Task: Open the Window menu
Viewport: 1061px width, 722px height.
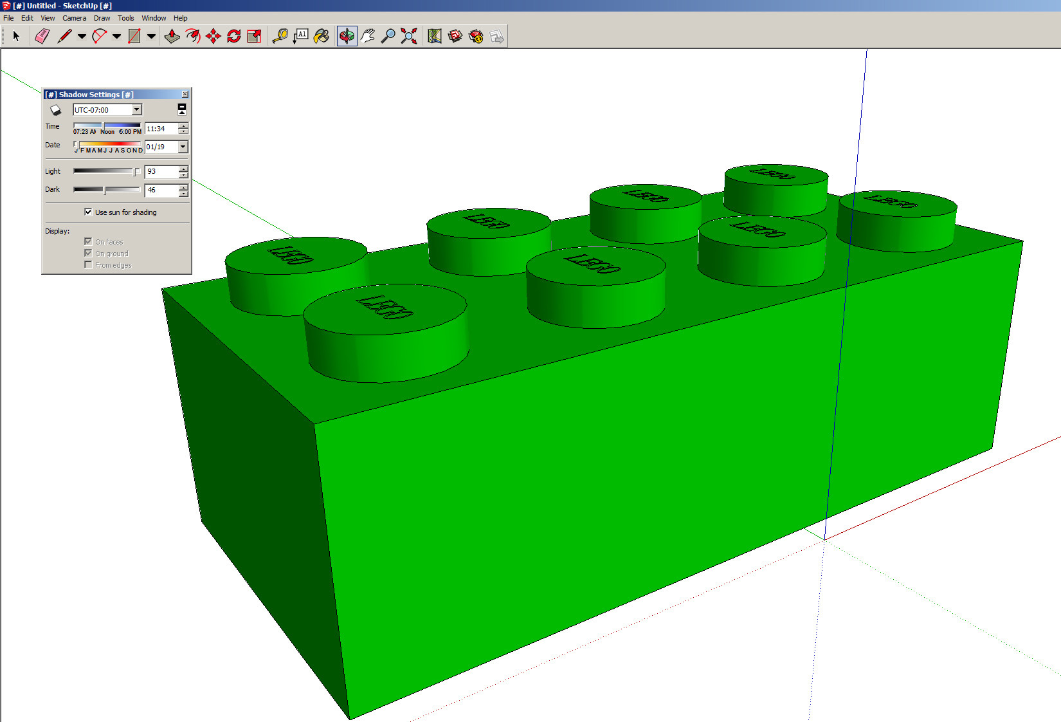Action: pyautogui.click(x=154, y=18)
